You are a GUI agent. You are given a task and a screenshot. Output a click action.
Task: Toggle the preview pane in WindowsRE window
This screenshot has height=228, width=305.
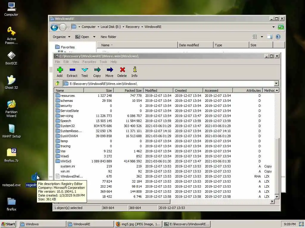(270, 37)
